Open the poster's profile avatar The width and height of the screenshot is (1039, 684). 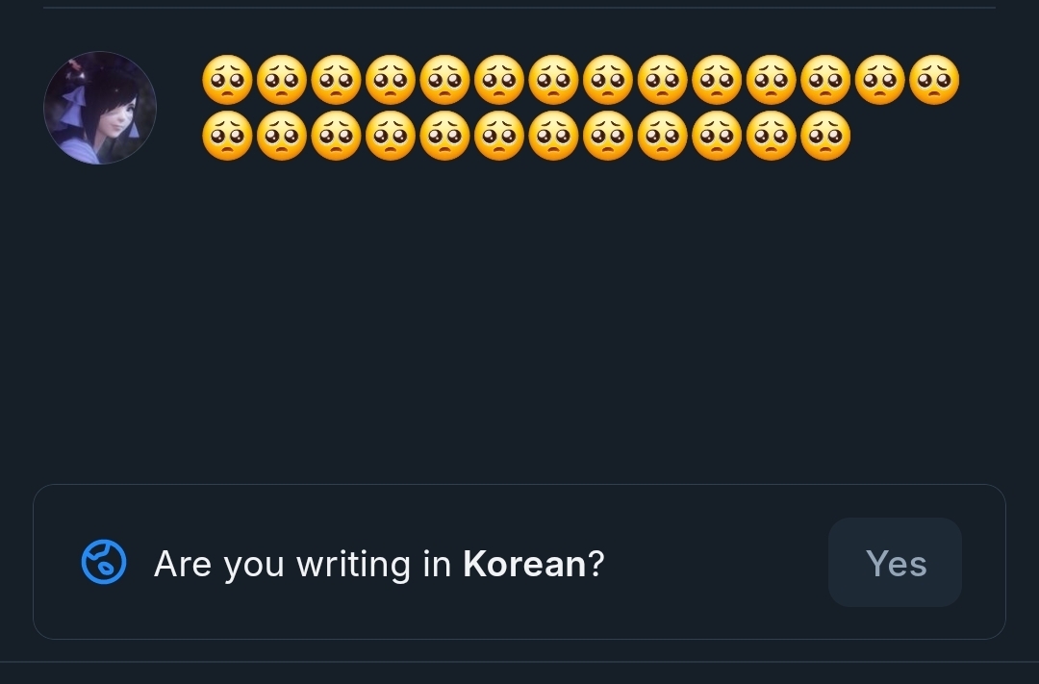[x=100, y=108]
